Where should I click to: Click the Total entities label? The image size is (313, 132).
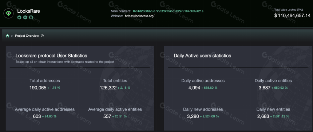pos(115,81)
